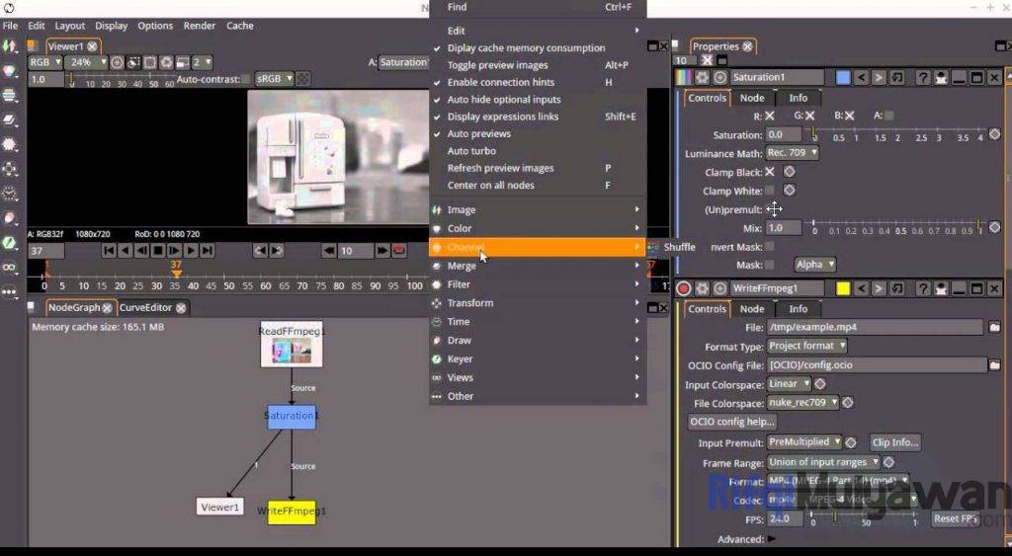Enable the Mask checkbox
The height and width of the screenshot is (556, 1012).
click(x=769, y=265)
